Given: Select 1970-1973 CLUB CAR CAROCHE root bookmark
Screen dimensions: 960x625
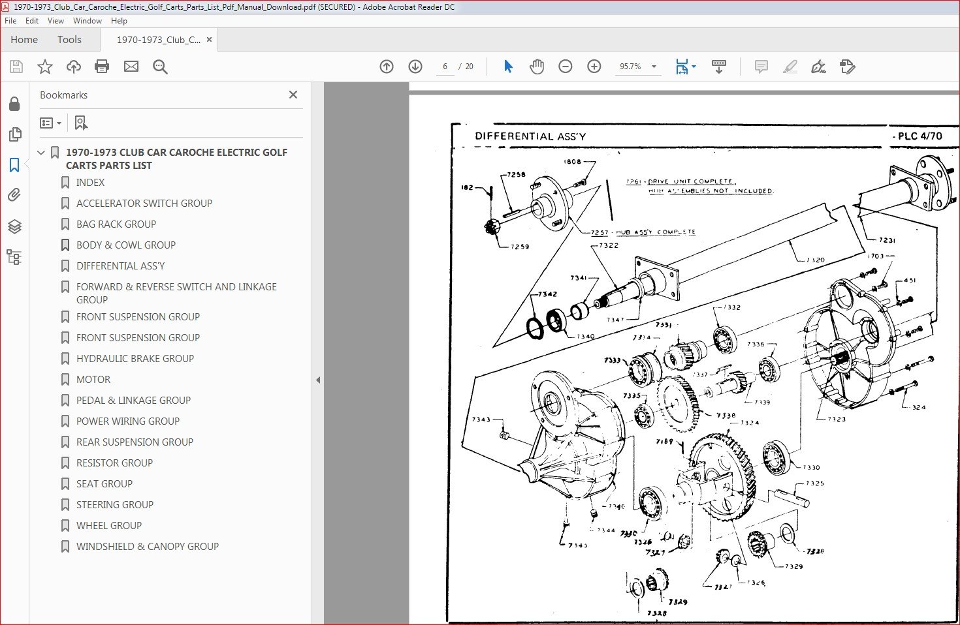Looking at the screenshot, I should click(176, 159).
